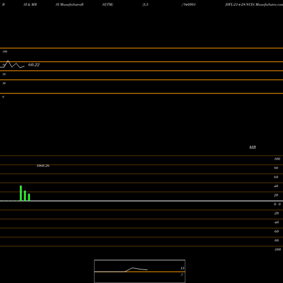The image size is (283, 283).
Task: Click the 80 label on MR right axis
Action: click(276, 168)
